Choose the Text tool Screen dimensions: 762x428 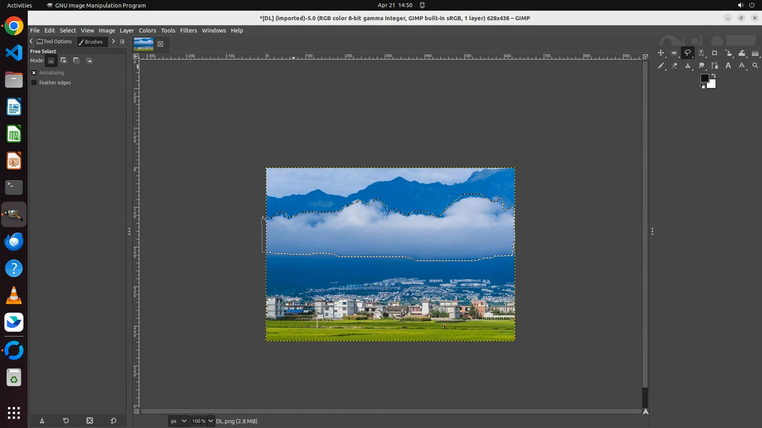pyautogui.click(x=728, y=66)
